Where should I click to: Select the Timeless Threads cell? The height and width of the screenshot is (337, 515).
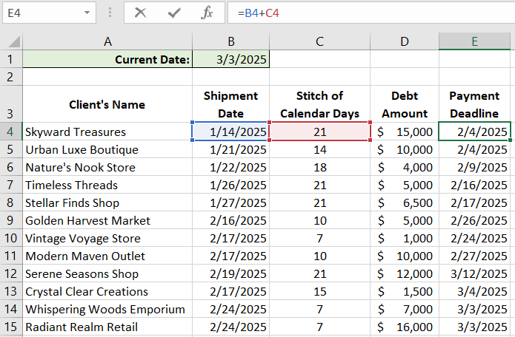point(107,185)
